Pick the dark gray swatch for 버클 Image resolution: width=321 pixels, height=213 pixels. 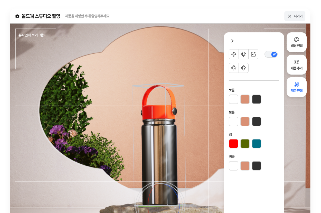pyautogui.click(x=256, y=166)
